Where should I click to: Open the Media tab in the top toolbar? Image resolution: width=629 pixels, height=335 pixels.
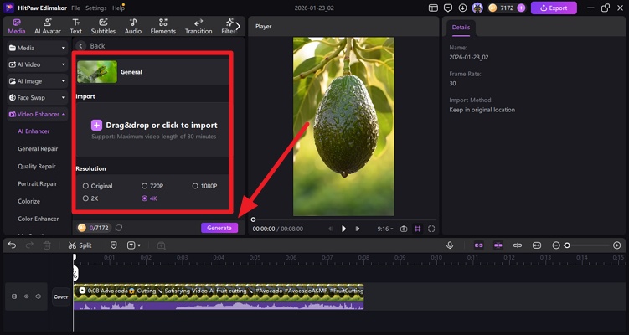click(x=17, y=27)
